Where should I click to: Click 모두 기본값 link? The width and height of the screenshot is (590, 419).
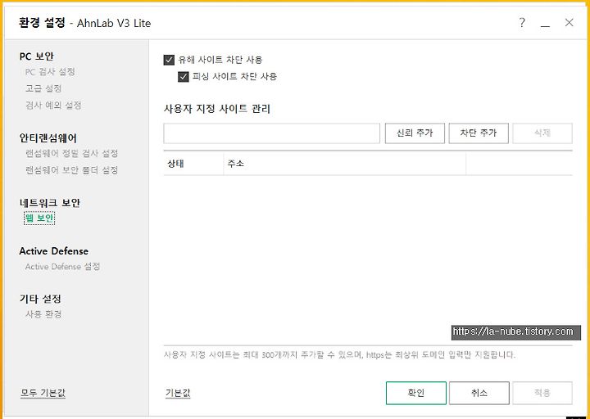coord(43,393)
